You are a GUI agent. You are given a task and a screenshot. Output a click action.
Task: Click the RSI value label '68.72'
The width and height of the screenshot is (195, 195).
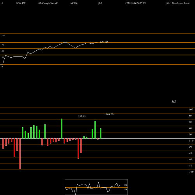(x=104, y=42)
